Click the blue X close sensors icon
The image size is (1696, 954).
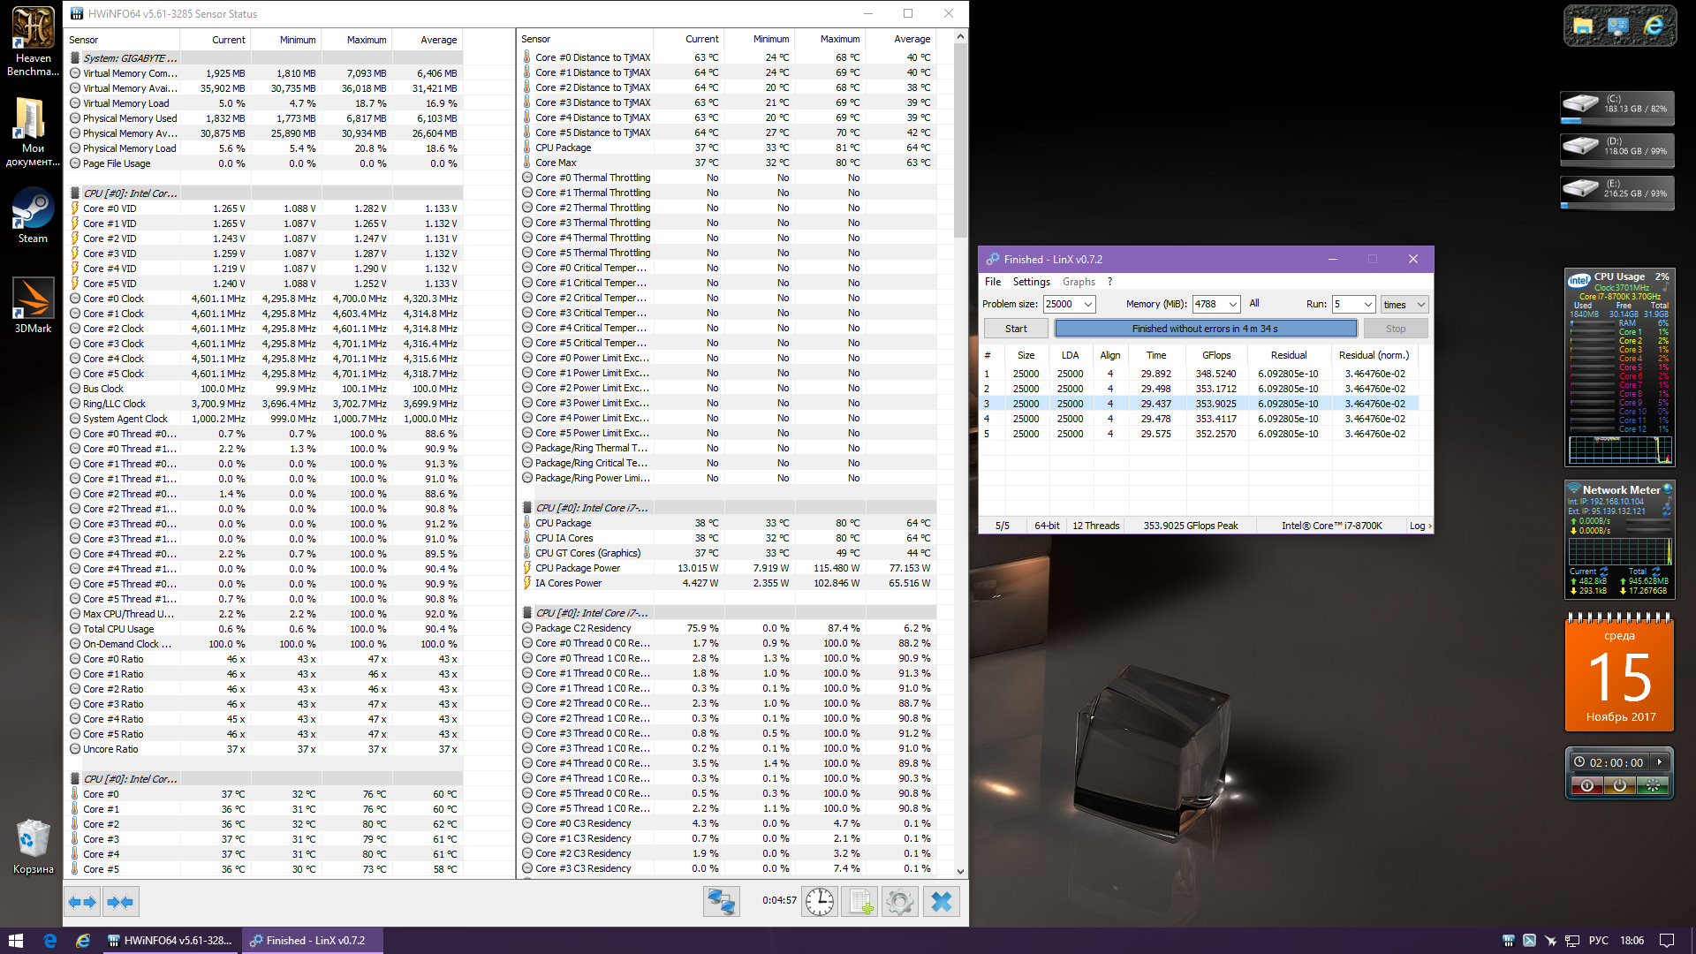coord(942,902)
